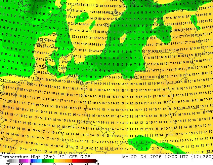213x165 pixels.
Task: Click the temperature color scale bar
Action: click(52, 161)
